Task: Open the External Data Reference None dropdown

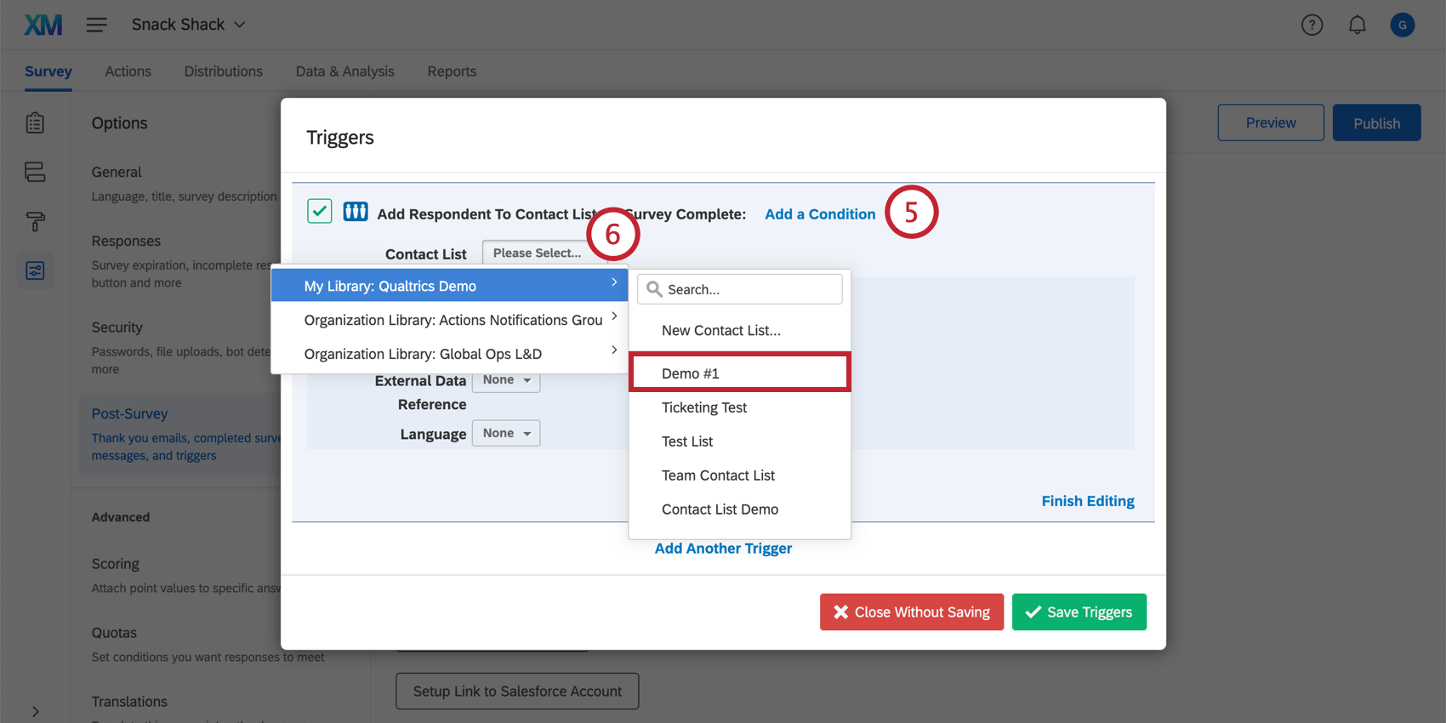Action: (x=506, y=380)
